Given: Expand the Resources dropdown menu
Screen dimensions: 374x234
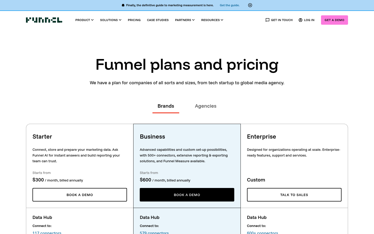Looking at the screenshot, I should pyautogui.click(x=212, y=20).
